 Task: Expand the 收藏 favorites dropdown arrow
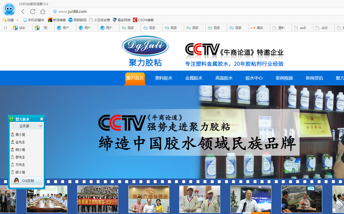coord(17,20)
